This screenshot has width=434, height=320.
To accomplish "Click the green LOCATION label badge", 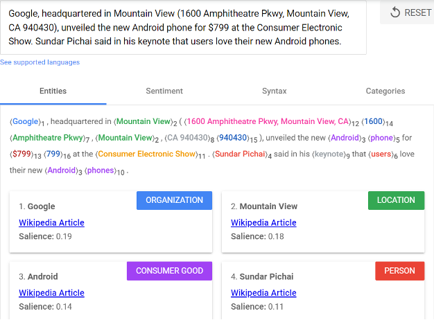I will click(396, 200).
